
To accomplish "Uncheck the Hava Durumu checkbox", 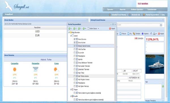I will click(x=75, y=39).
